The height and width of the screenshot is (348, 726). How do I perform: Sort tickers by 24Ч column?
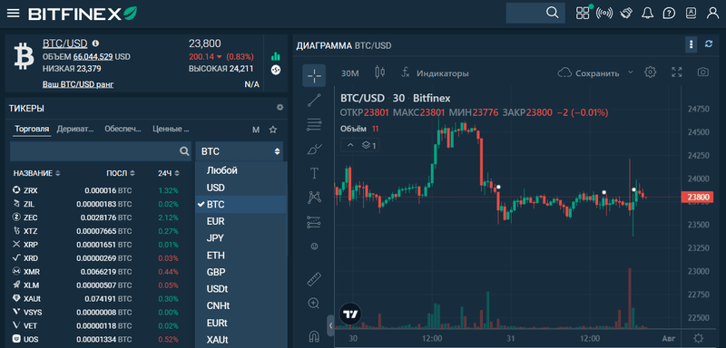168,173
